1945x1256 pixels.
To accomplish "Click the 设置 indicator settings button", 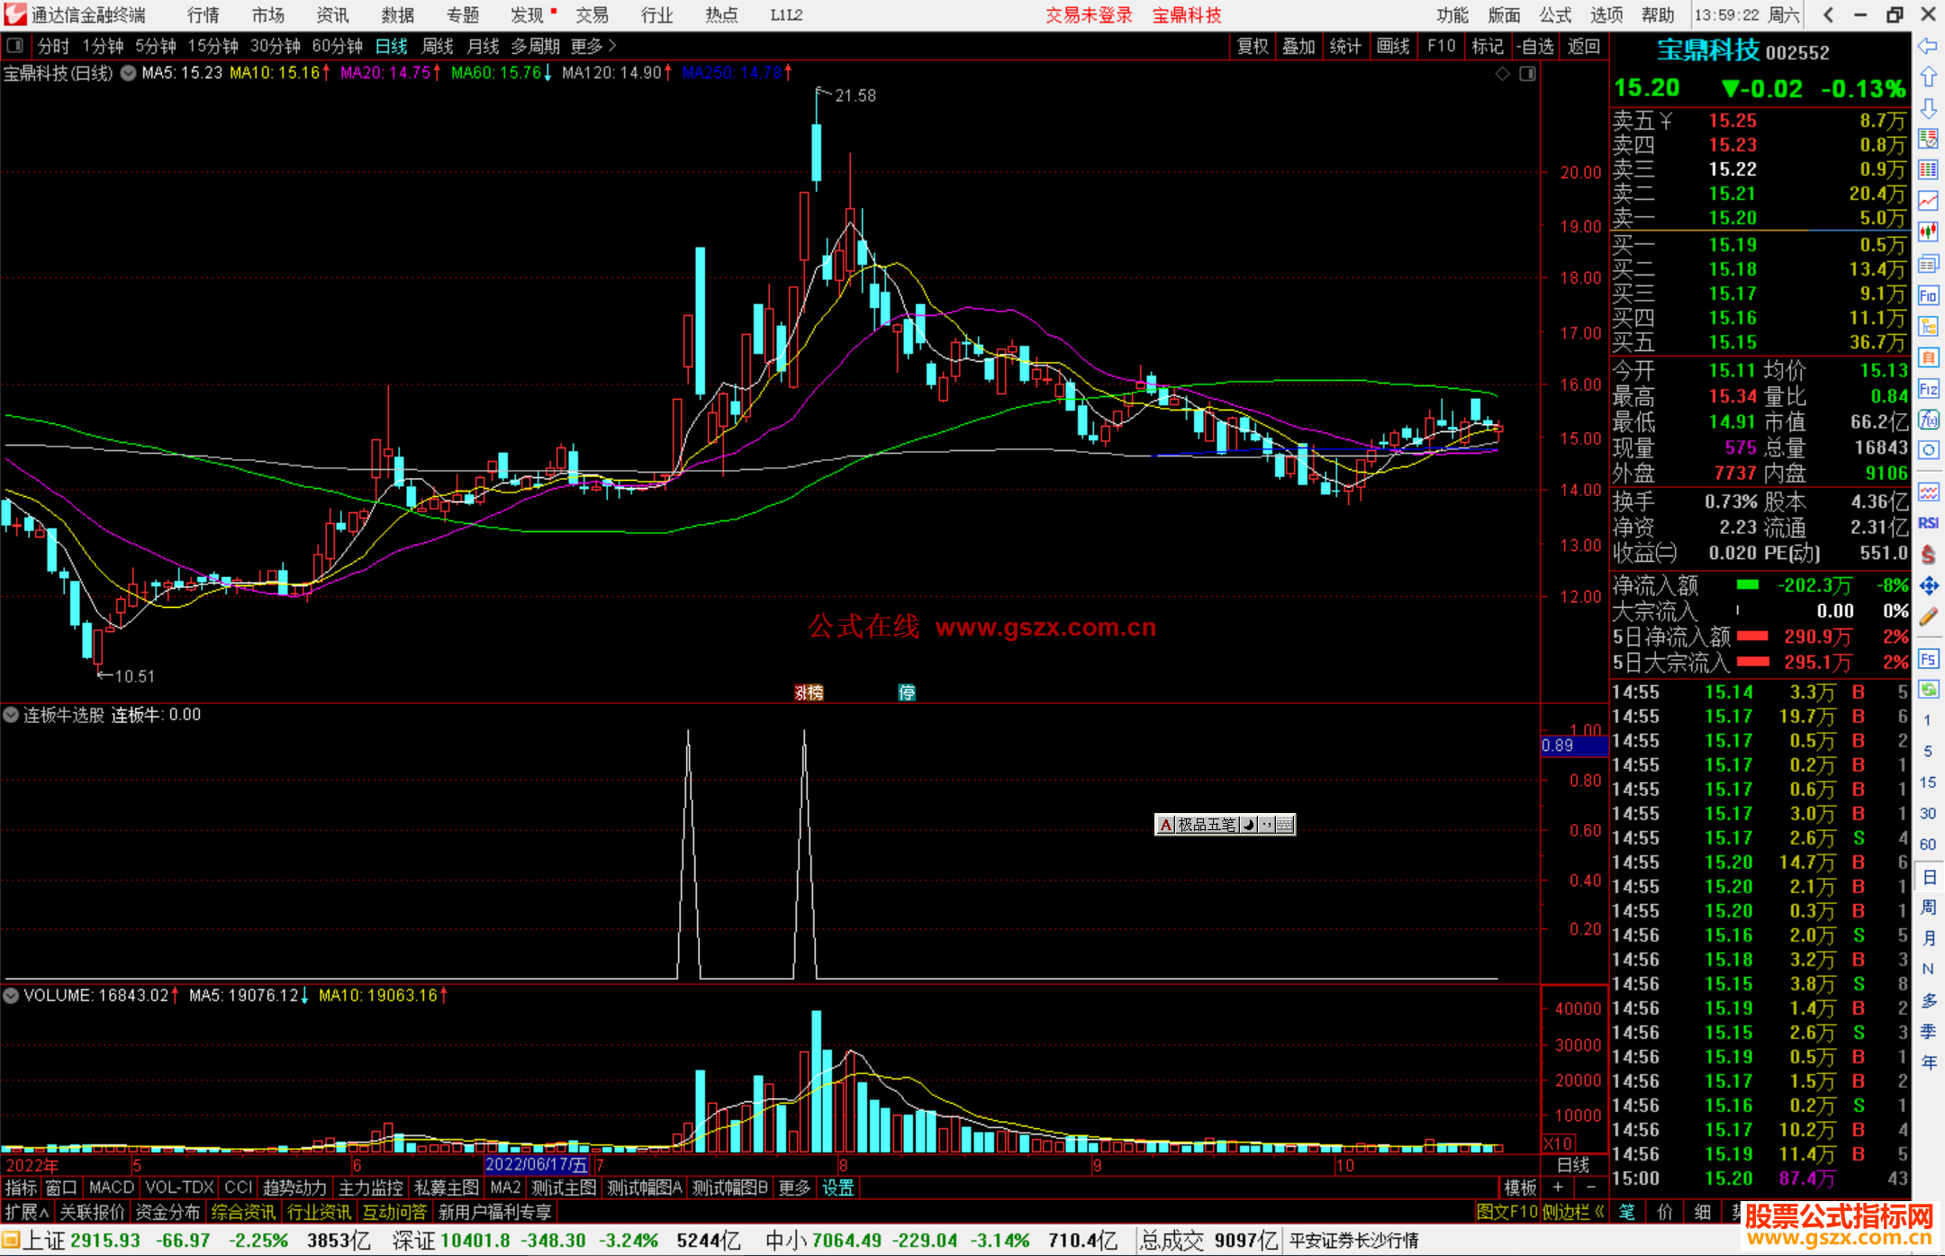I will [x=837, y=1188].
